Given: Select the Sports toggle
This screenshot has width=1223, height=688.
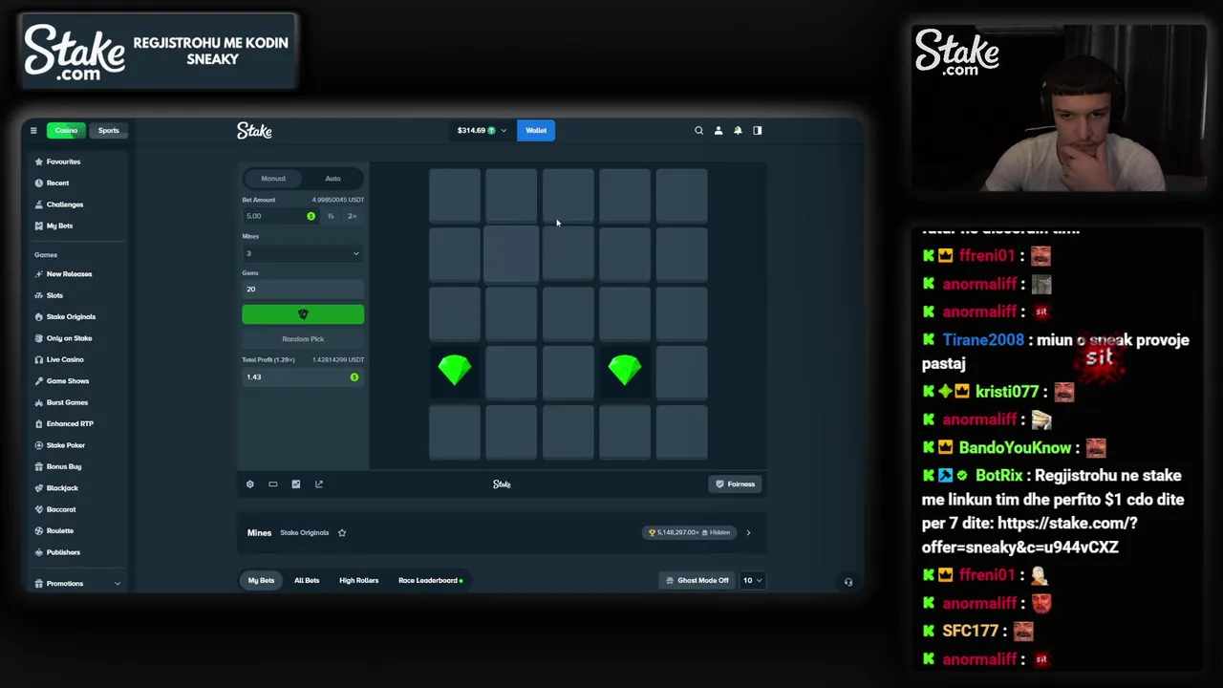Looking at the screenshot, I should click(x=109, y=130).
